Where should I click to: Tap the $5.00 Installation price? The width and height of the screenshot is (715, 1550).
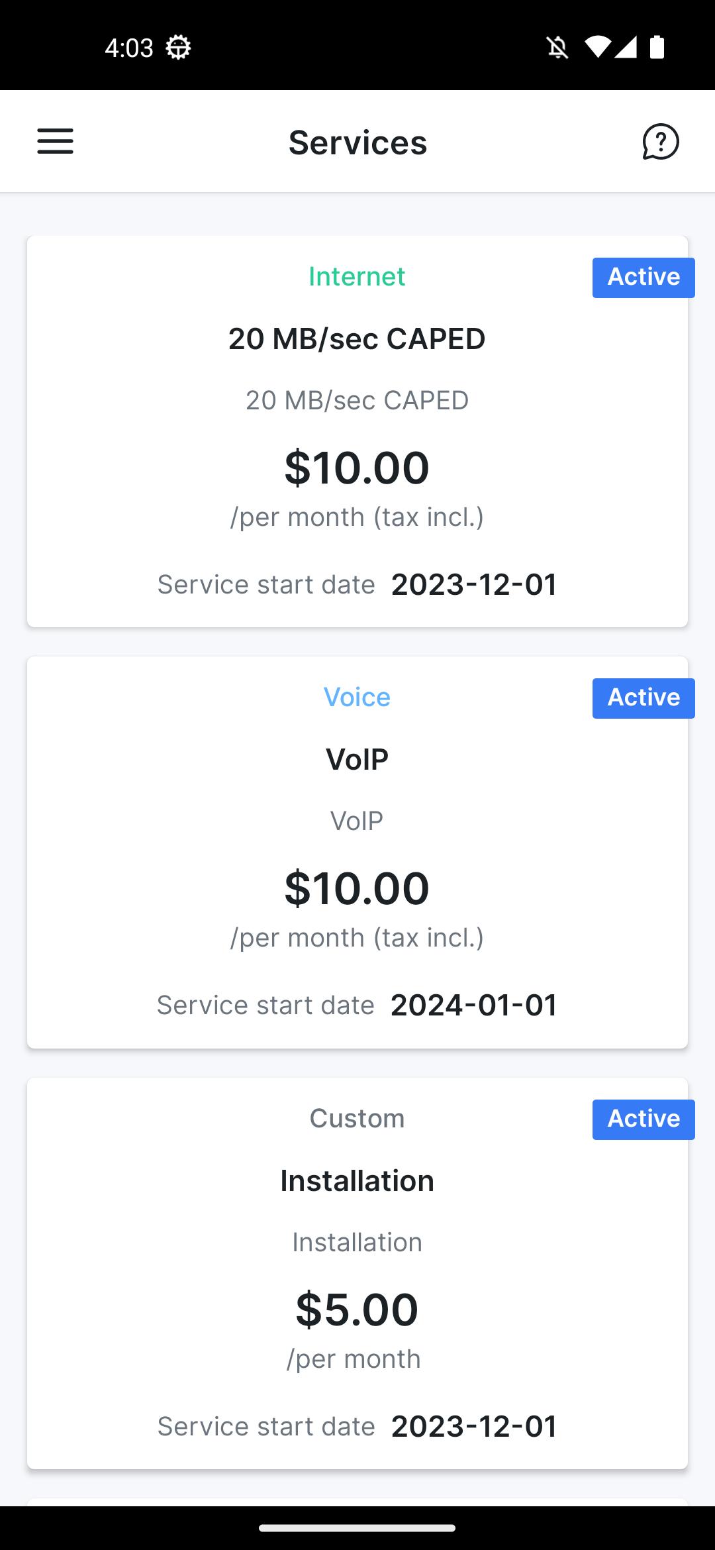pos(357,1310)
